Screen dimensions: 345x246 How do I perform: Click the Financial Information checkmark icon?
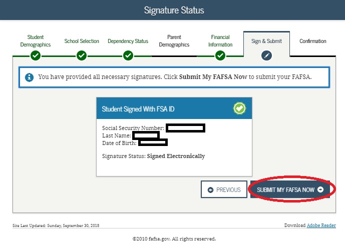point(220,55)
